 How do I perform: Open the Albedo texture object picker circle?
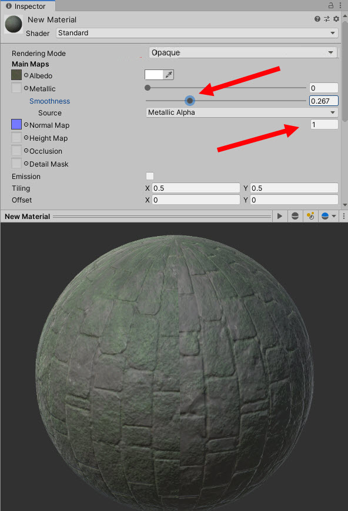pyautogui.click(x=26, y=75)
